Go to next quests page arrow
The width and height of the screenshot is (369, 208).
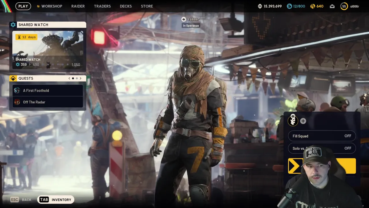80,78
